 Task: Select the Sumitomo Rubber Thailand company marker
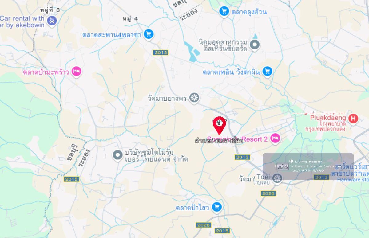pos(117,155)
